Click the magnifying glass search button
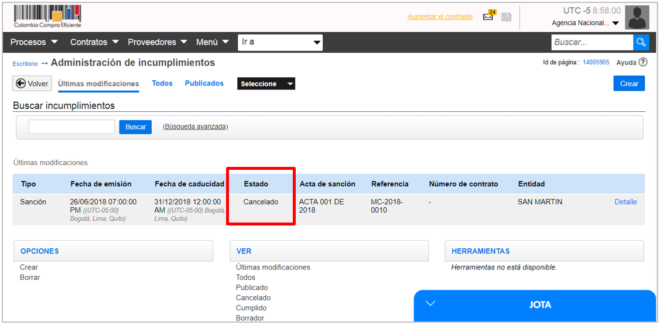 point(641,42)
